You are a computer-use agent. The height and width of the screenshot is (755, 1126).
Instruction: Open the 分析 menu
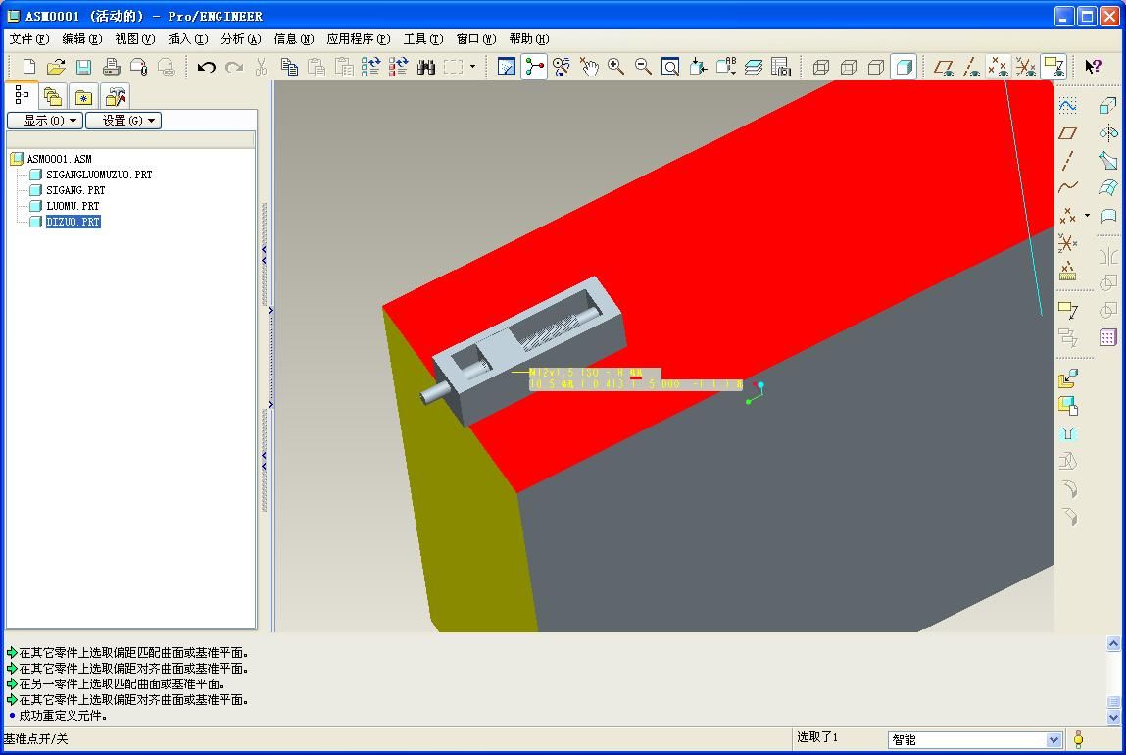(240, 39)
